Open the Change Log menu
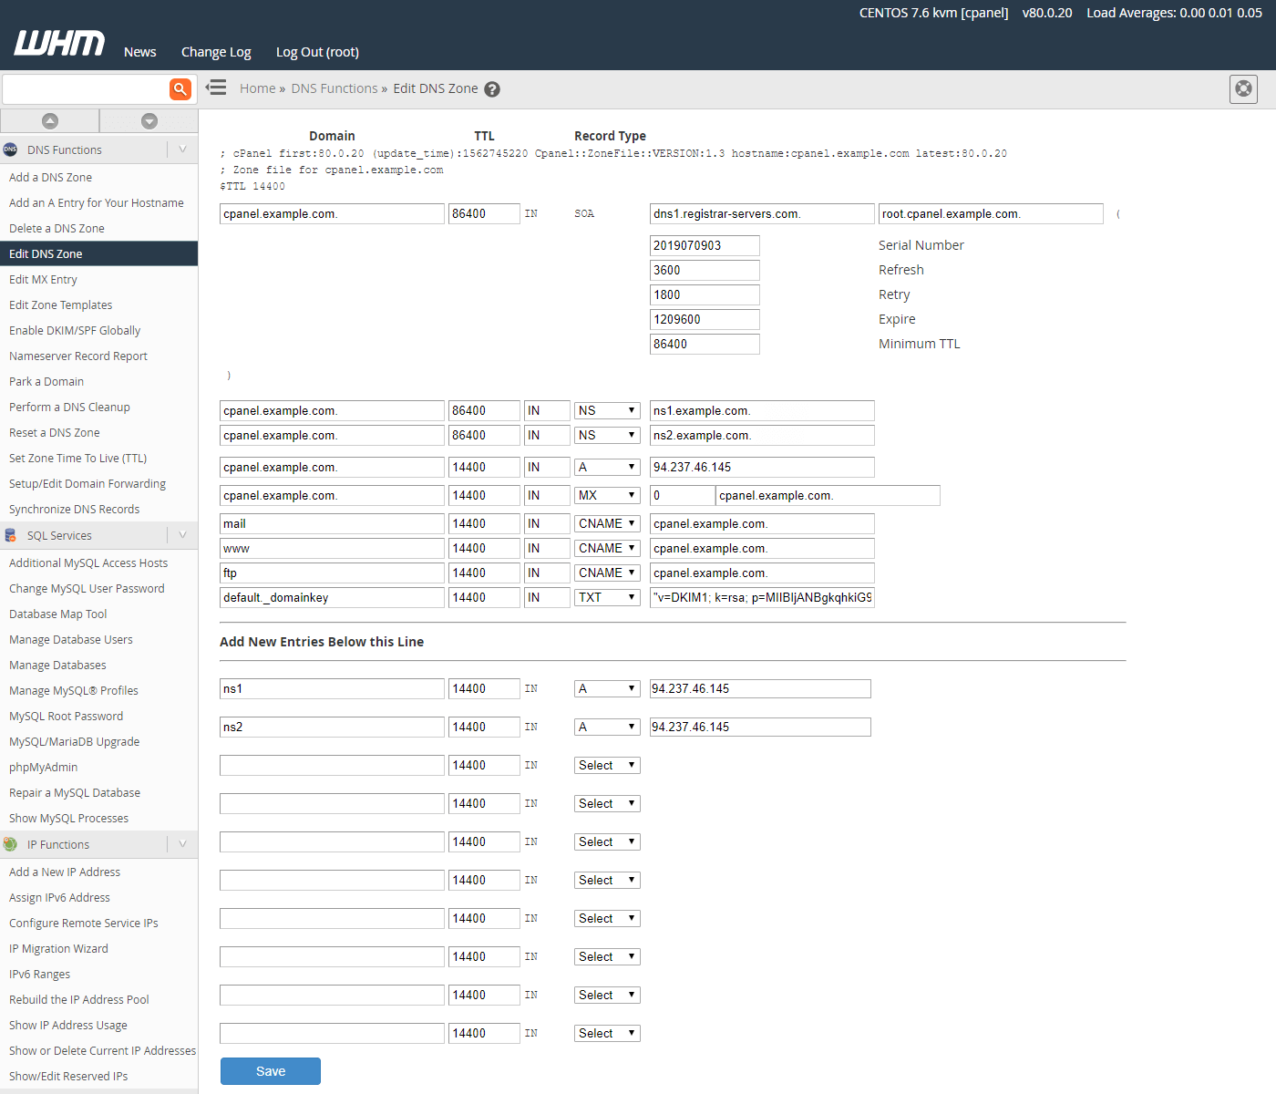 pos(216,52)
